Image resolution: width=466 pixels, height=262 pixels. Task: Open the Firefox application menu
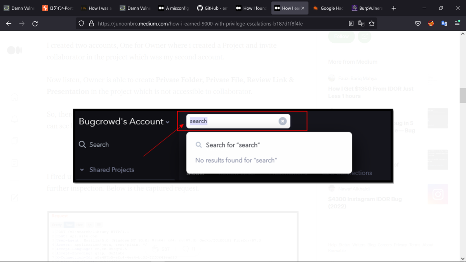point(457,24)
